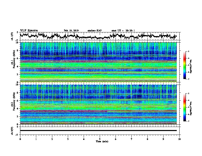
Task: Click time axis tick label "1"
Action: click(x=36, y=139)
